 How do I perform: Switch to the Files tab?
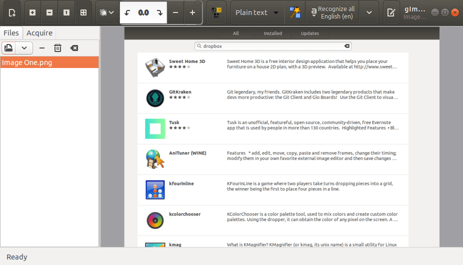tap(11, 33)
